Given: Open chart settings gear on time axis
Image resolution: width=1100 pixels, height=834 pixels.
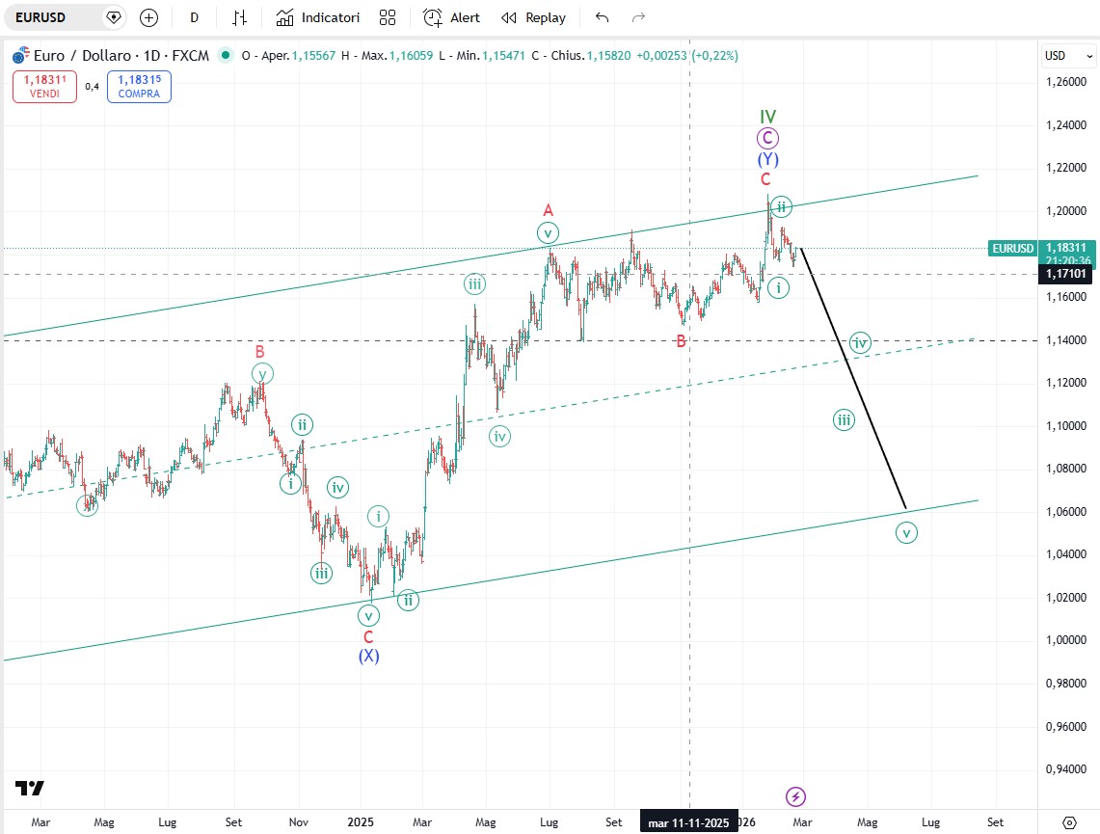Looking at the screenshot, I should point(1069,822).
